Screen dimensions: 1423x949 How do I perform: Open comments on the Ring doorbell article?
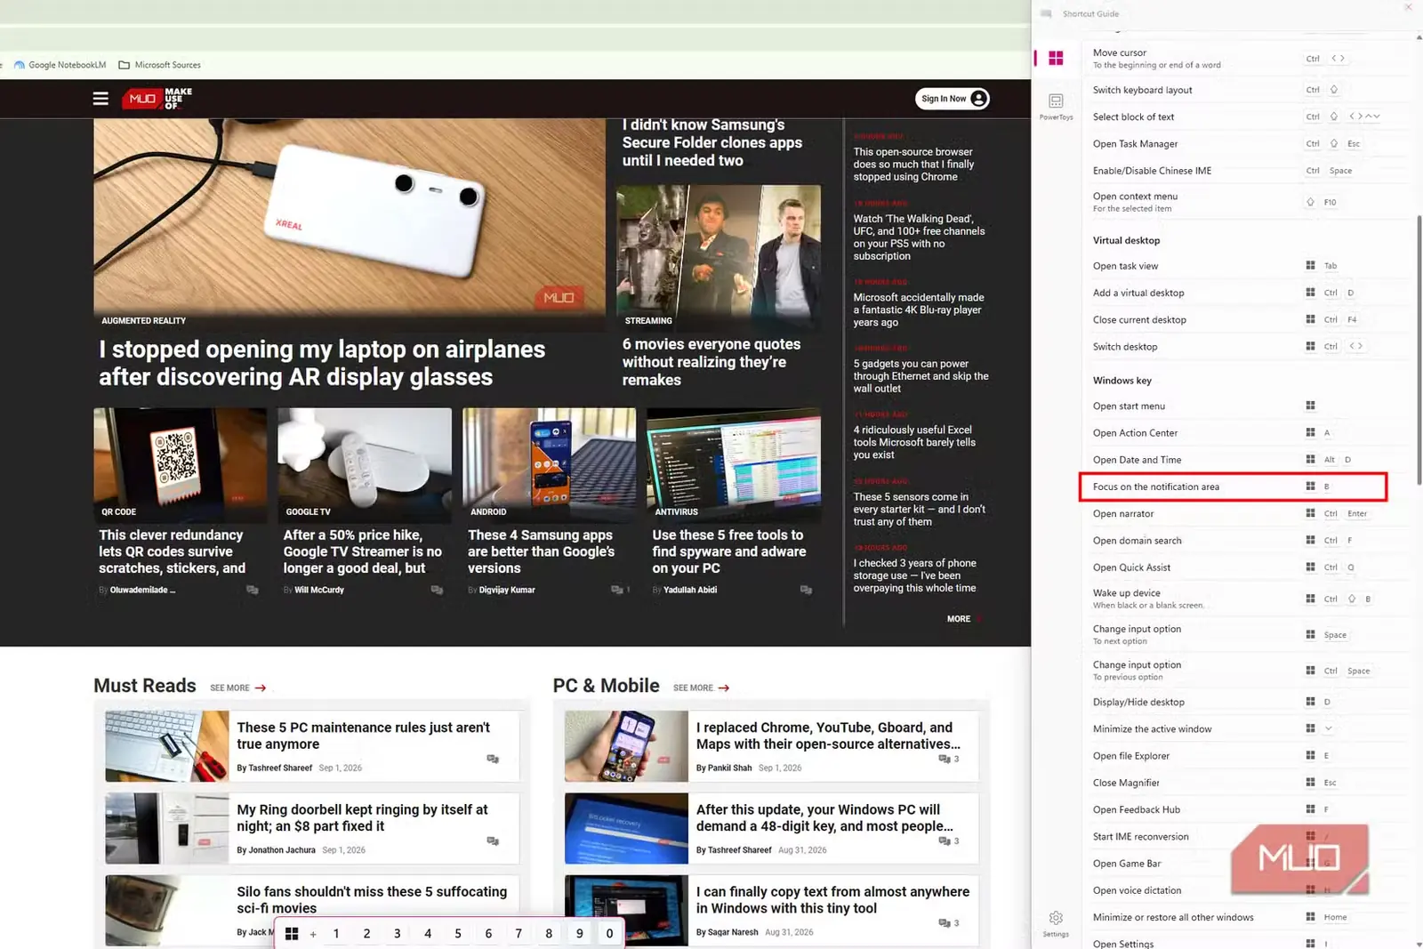[x=493, y=840]
